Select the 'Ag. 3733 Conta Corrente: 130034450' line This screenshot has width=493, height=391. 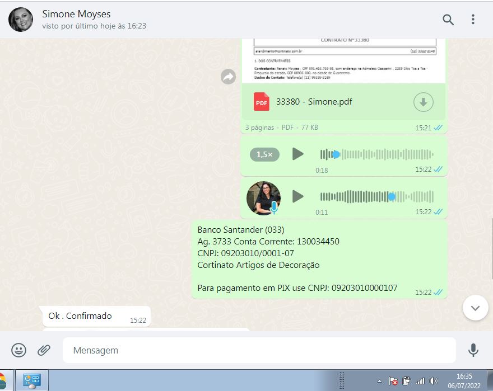point(268,242)
